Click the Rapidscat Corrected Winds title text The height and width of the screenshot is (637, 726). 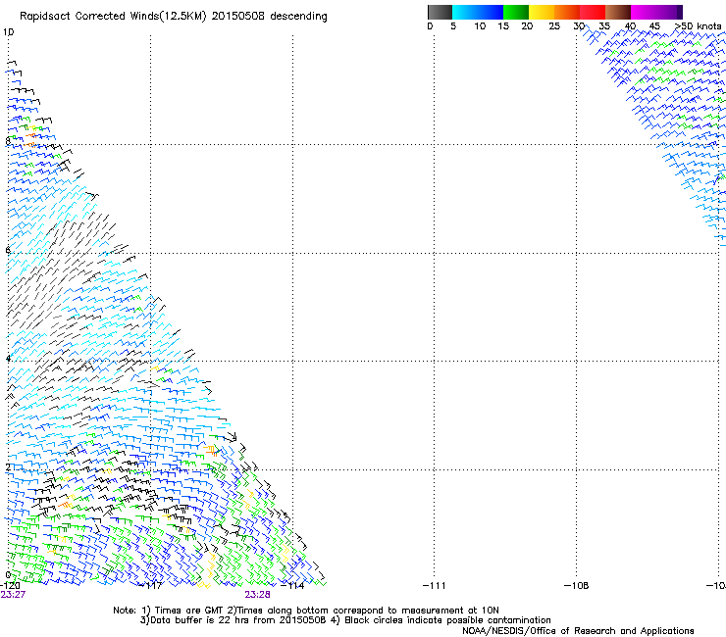(x=174, y=17)
